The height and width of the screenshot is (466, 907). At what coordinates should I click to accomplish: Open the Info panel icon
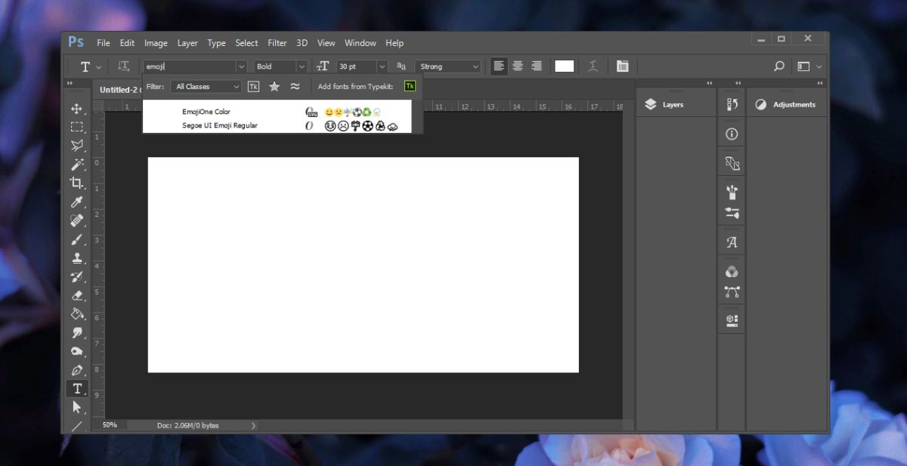[x=731, y=134]
